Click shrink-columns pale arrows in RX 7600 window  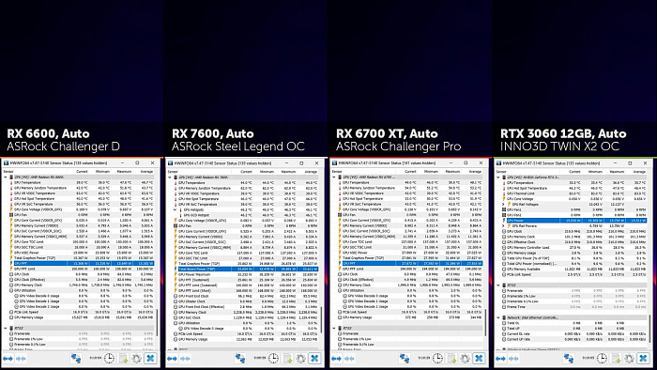point(185,359)
